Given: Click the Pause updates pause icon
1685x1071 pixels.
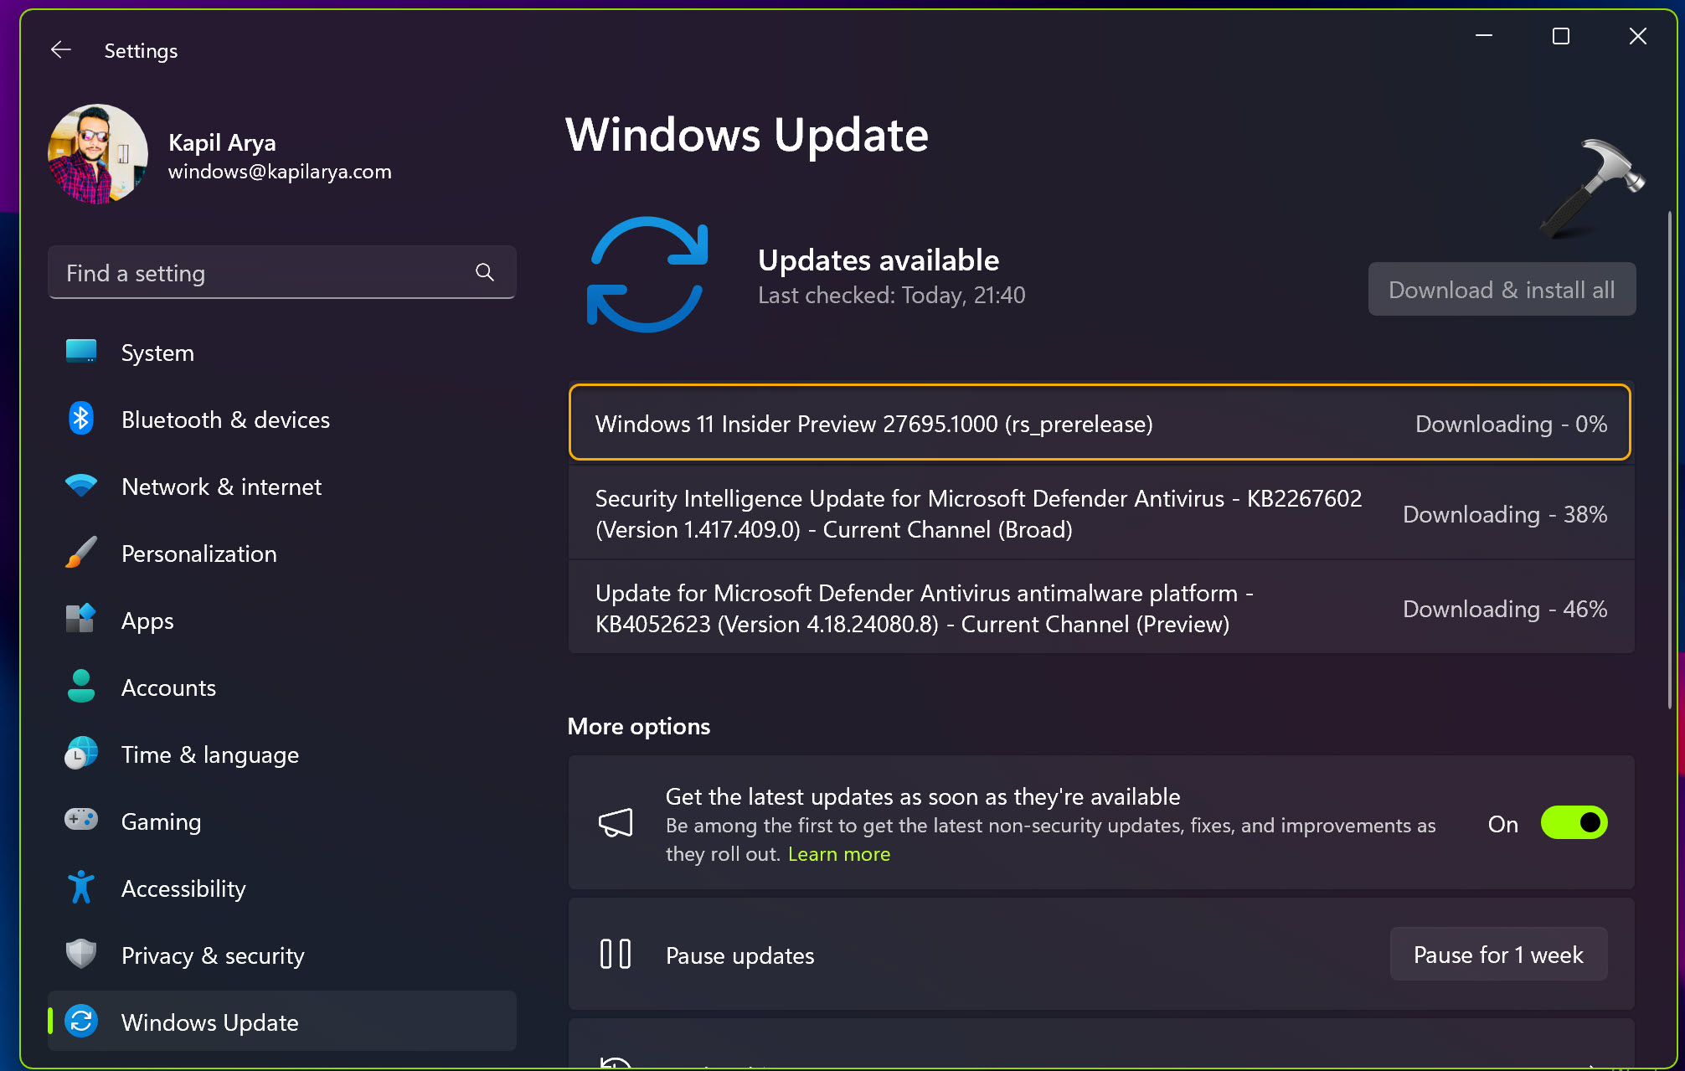Looking at the screenshot, I should pos(616,955).
